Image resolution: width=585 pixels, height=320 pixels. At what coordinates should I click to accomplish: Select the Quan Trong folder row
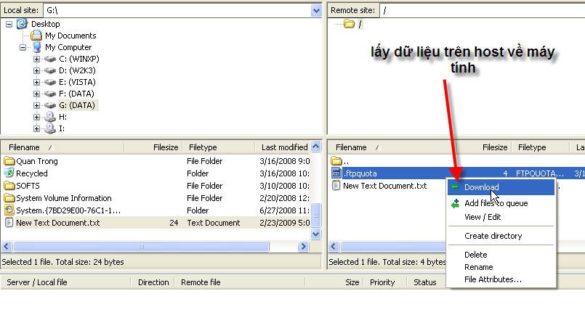[x=157, y=161]
